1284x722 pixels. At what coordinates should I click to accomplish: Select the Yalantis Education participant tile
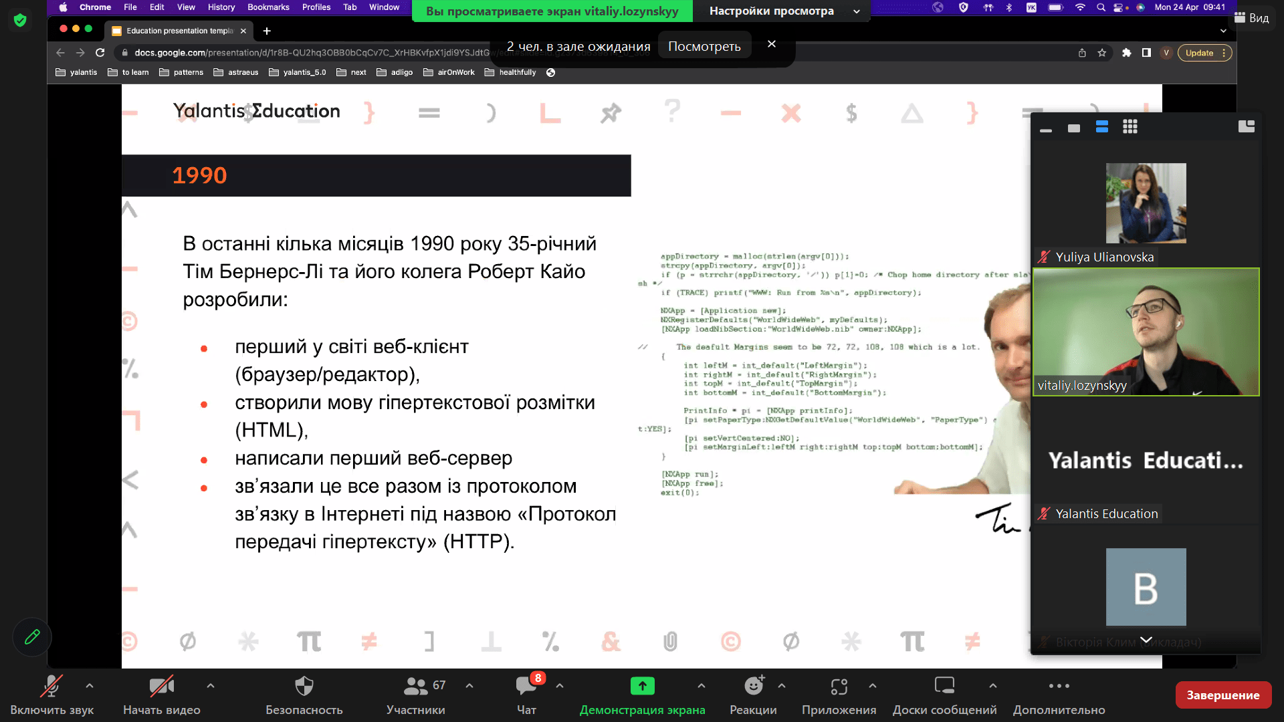(x=1146, y=461)
